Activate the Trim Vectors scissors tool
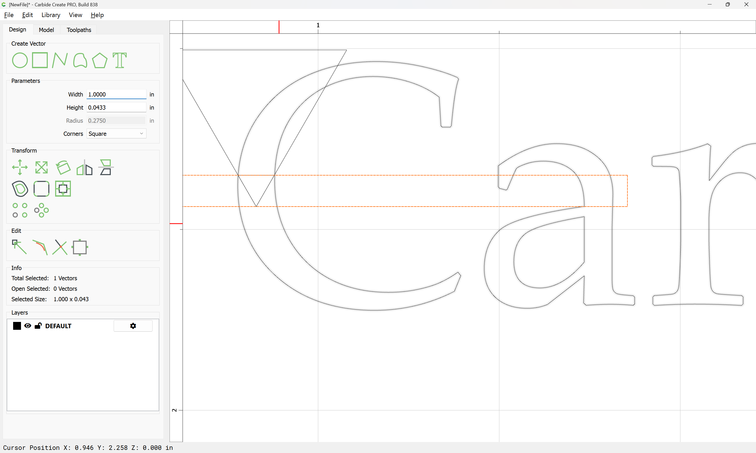 click(60, 247)
